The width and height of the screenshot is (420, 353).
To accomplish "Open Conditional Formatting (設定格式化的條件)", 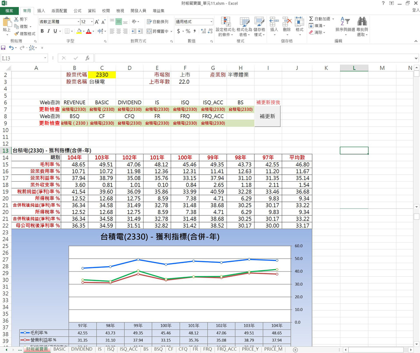I will 226,27.
